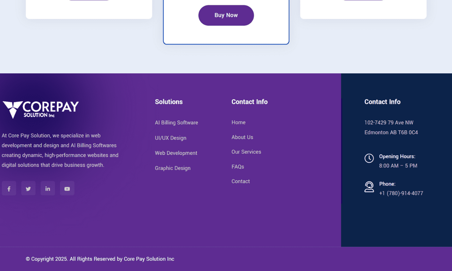Select the Web Development footer link

tap(176, 153)
